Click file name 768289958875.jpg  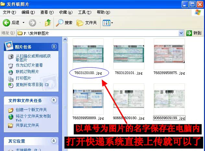click(169, 73)
